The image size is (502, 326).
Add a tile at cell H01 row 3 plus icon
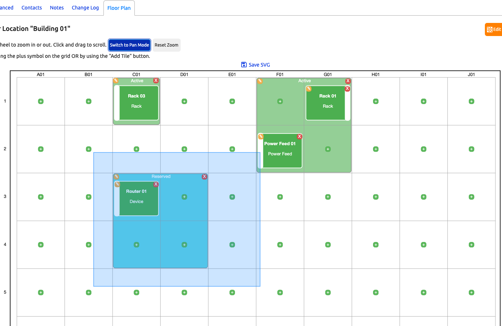point(376,197)
